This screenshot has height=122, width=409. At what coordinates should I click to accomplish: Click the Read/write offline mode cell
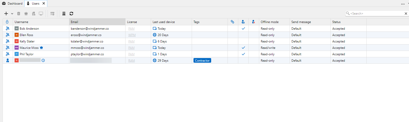pos(274,48)
